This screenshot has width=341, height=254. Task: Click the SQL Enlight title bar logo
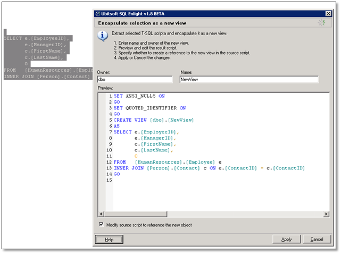click(x=98, y=14)
